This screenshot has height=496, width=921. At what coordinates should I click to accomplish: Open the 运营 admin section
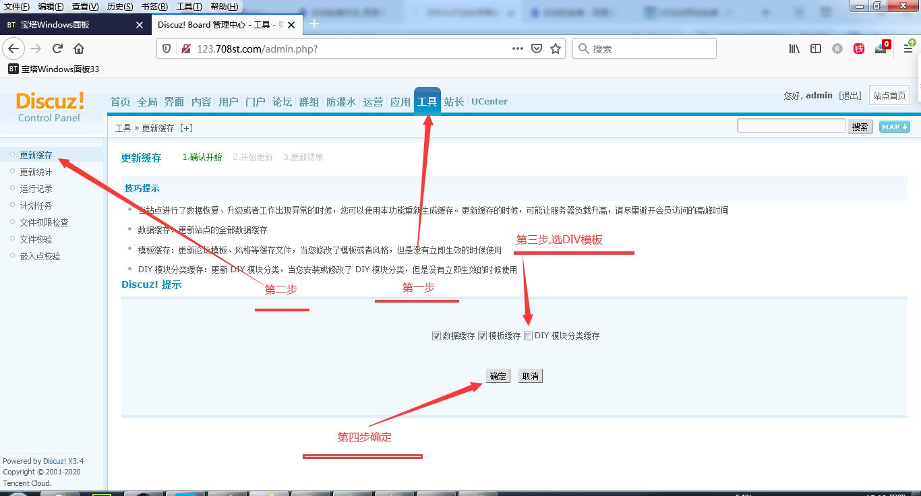click(373, 102)
